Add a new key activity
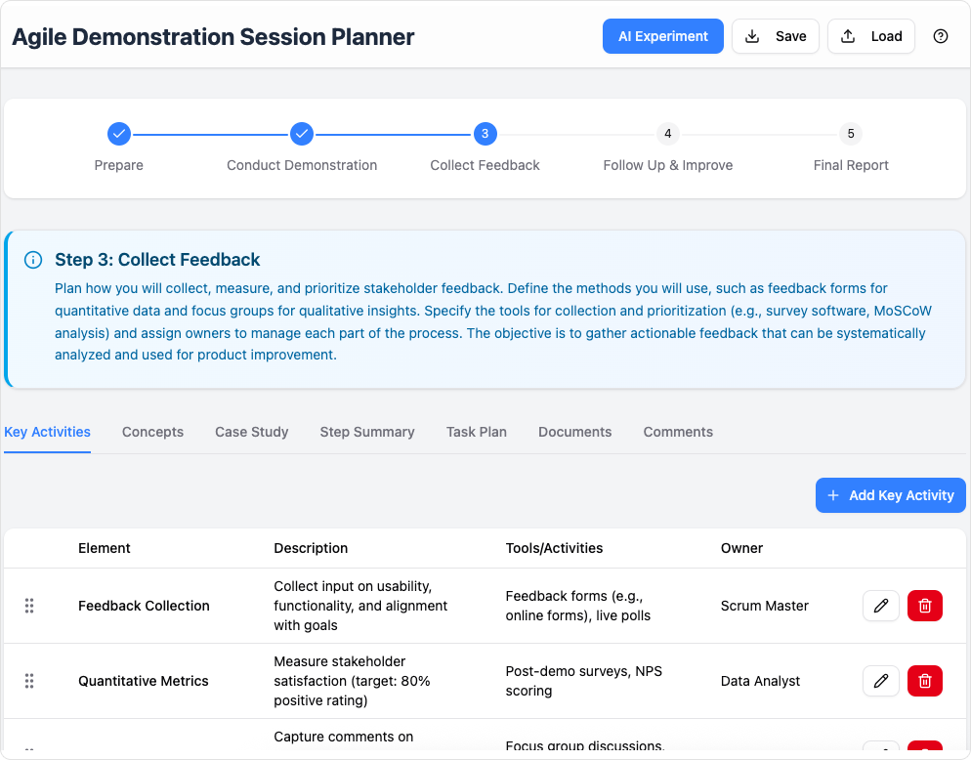Image resolution: width=971 pixels, height=760 pixels. tap(890, 495)
